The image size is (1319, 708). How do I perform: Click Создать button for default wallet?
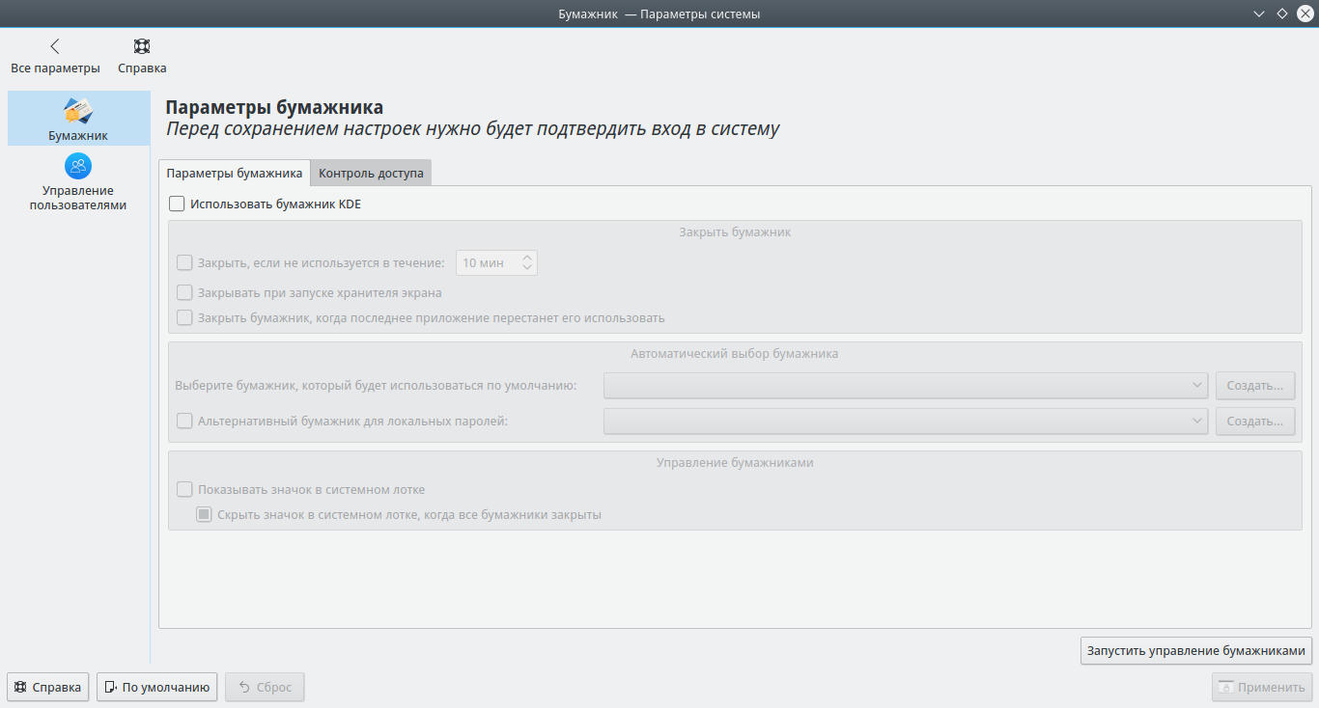(1254, 386)
